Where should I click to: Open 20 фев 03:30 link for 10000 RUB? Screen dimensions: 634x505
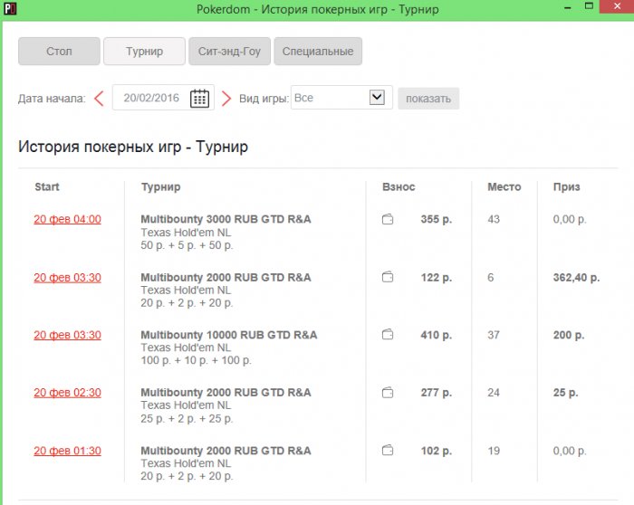68,335
